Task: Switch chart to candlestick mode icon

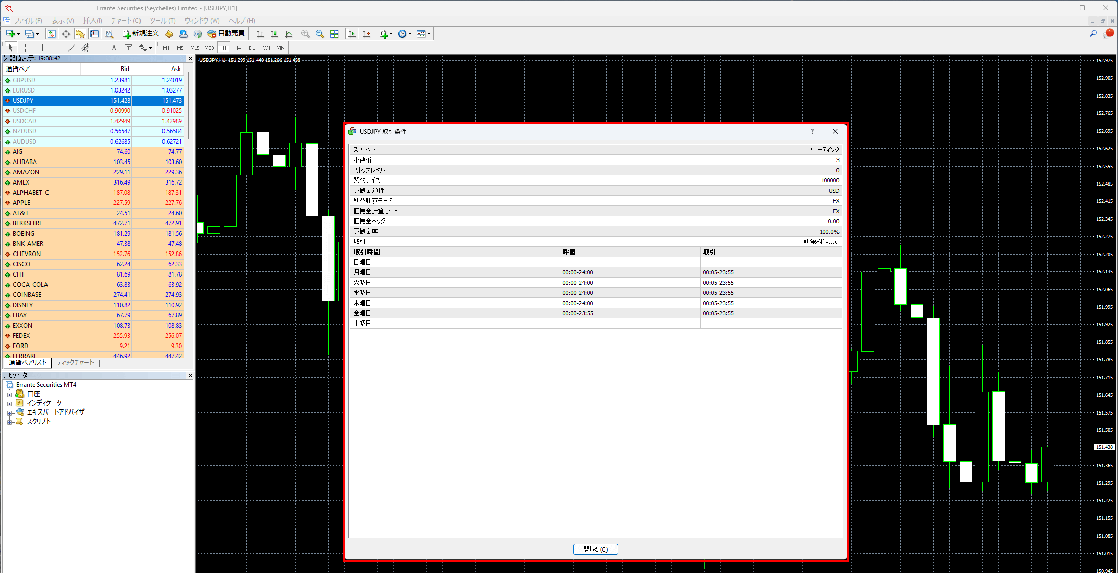Action: pyautogui.click(x=274, y=34)
